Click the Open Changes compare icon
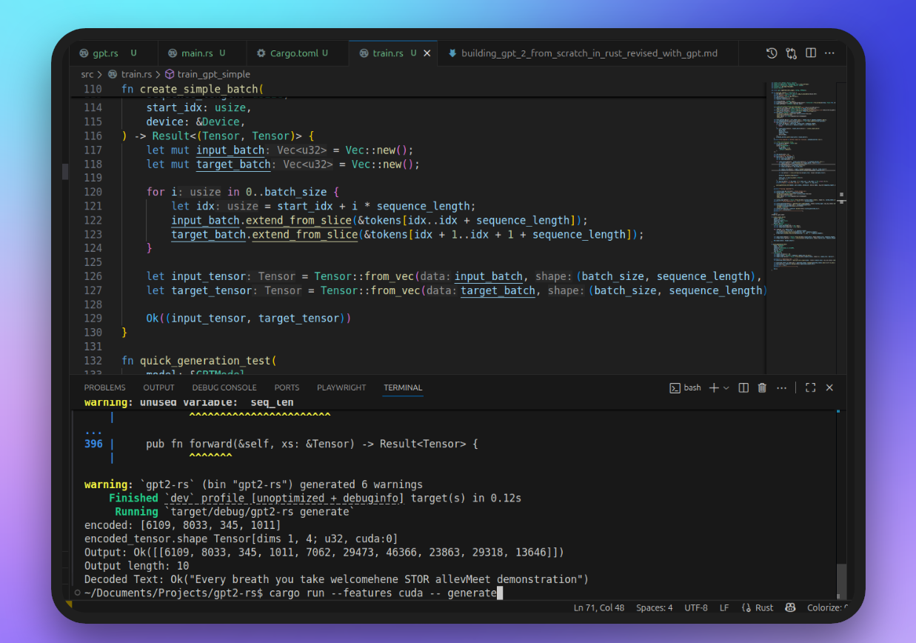This screenshot has height=643, width=916. coord(791,53)
